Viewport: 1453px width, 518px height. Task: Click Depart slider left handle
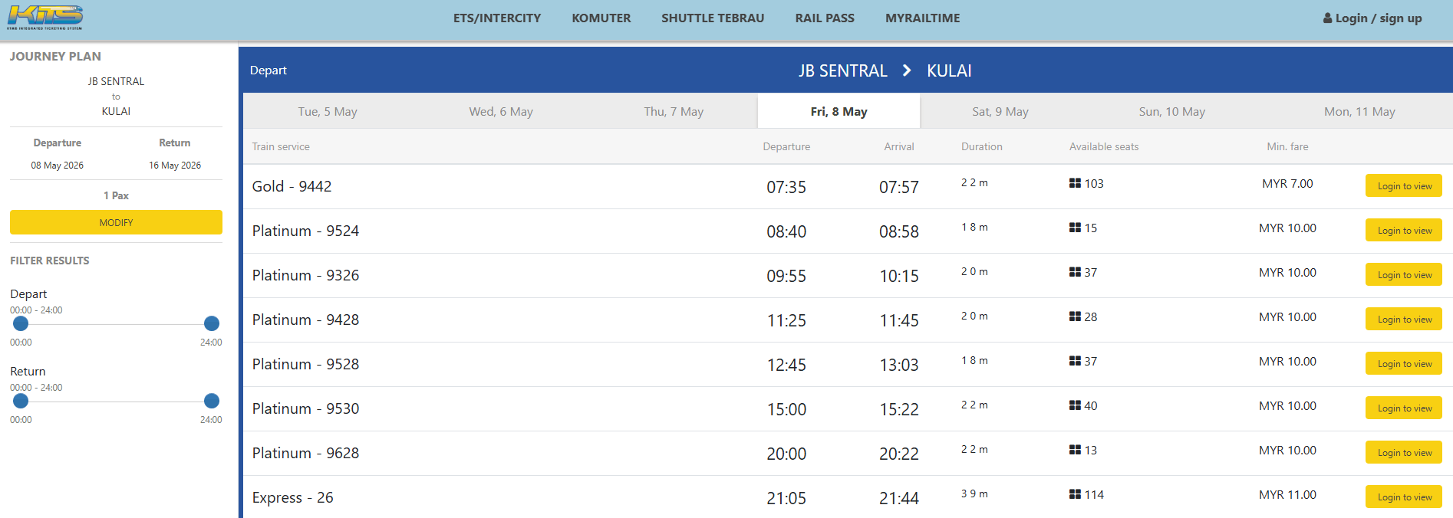point(21,323)
